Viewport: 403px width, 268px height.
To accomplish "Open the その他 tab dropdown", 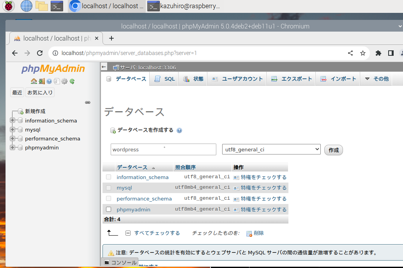I will click(376, 79).
